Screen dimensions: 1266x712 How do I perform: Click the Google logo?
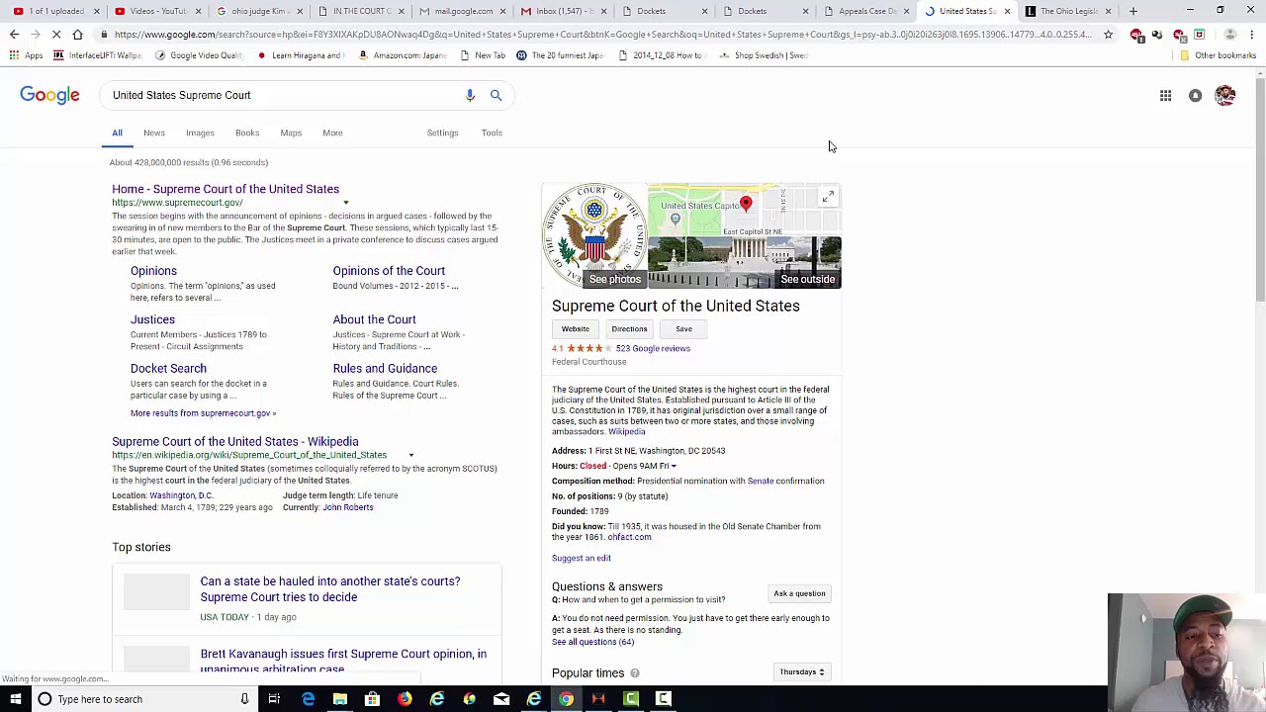(x=49, y=95)
